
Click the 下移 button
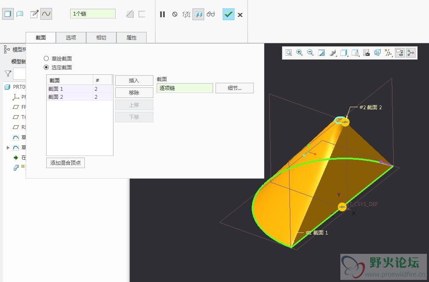(134, 117)
